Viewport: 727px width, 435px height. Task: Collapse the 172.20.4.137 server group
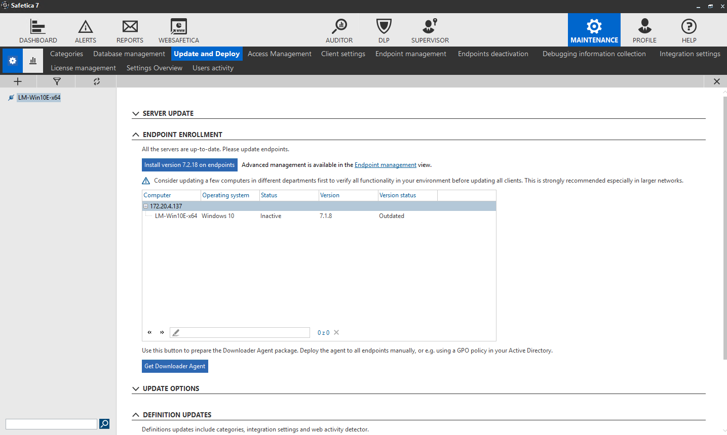pos(145,206)
